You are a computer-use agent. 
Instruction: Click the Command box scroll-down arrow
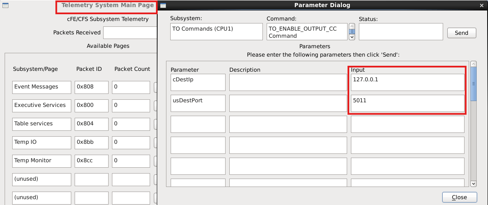click(x=352, y=37)
